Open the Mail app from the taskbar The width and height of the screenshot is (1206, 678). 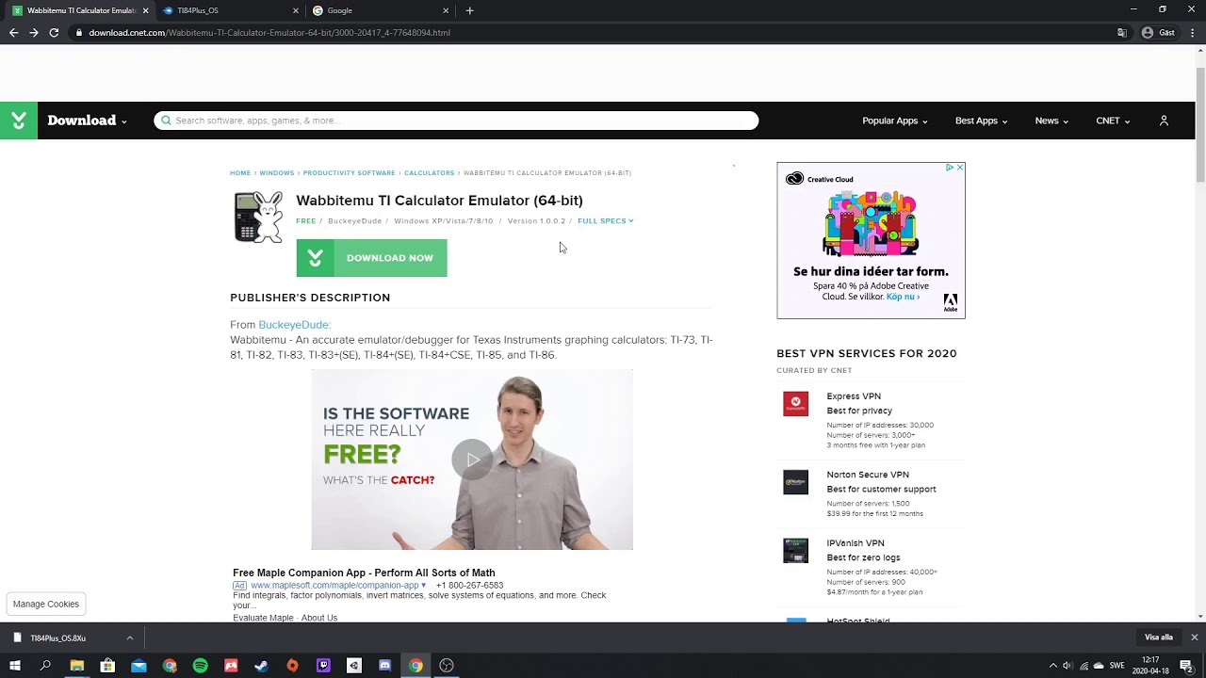click(x=139, y=665)
